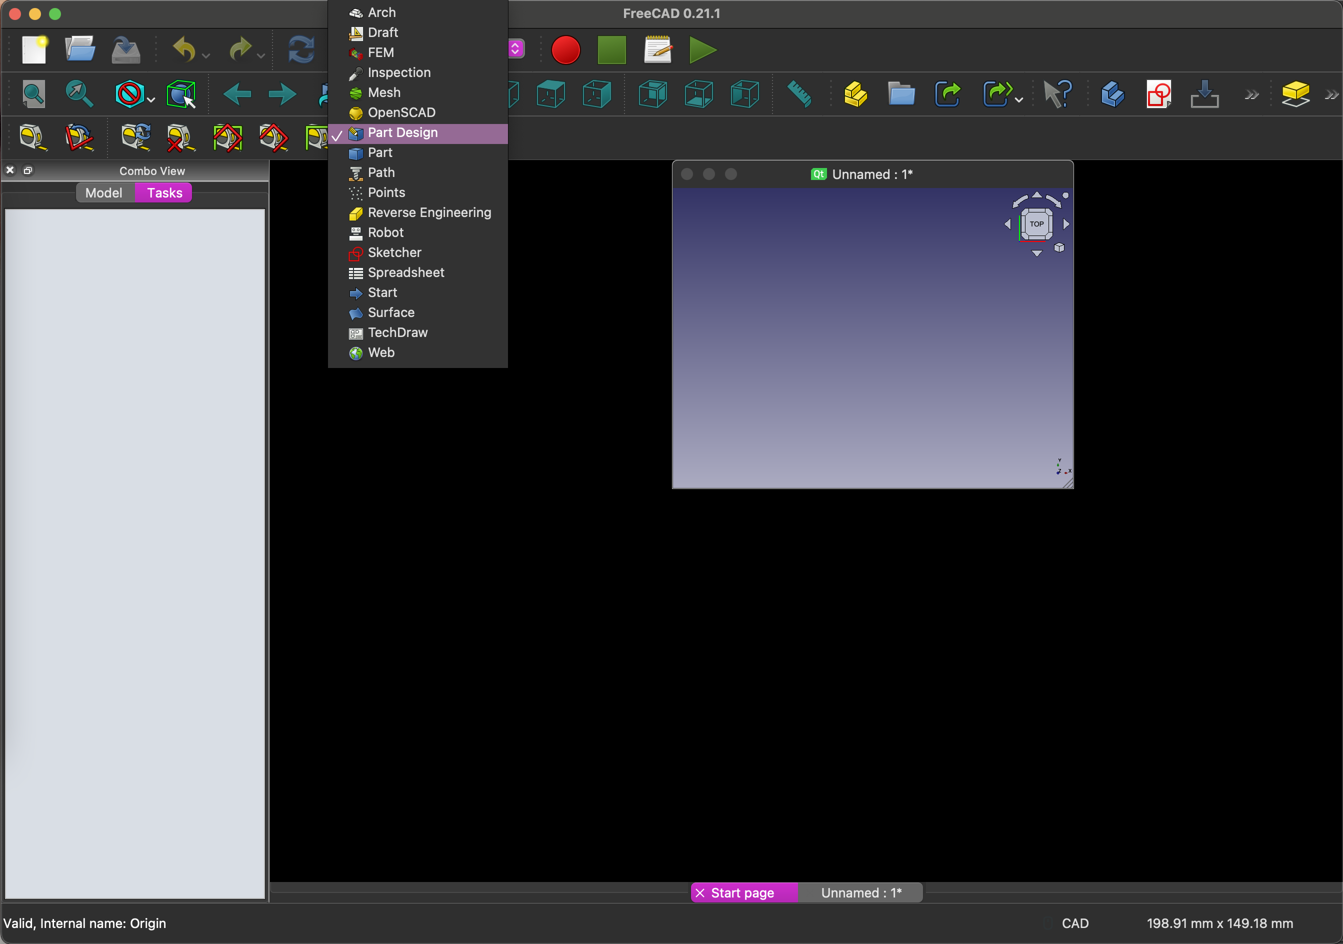
Task: Make a link with the green arrow icon
Action: pyautogui.click(x=948, y=94)
